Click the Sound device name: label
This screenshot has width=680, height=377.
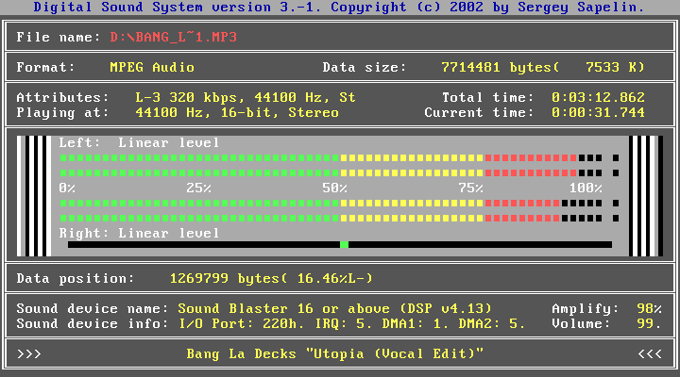[x=93, y=308]
